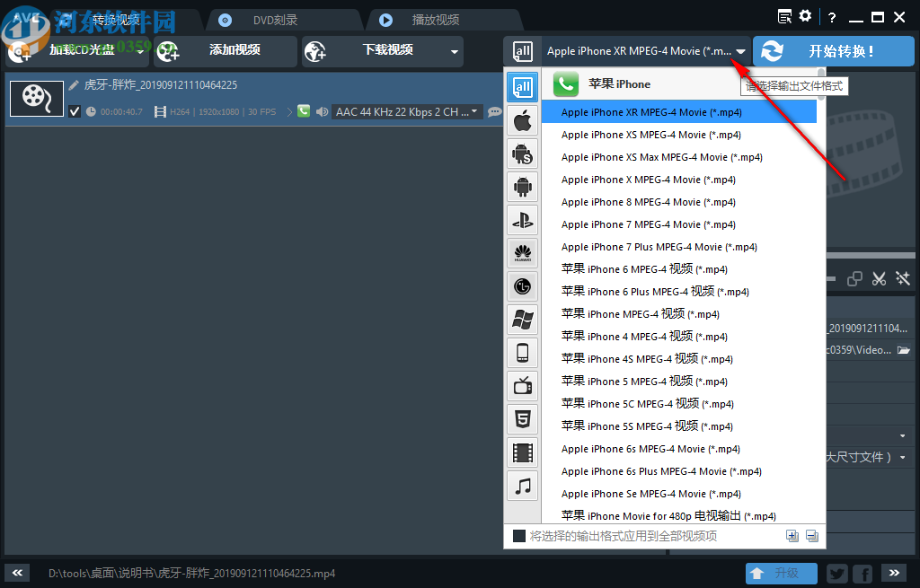Select the music note audio formats icon
Image resolution: width=920 pixels, height=588 pixels.
(523, 486)
